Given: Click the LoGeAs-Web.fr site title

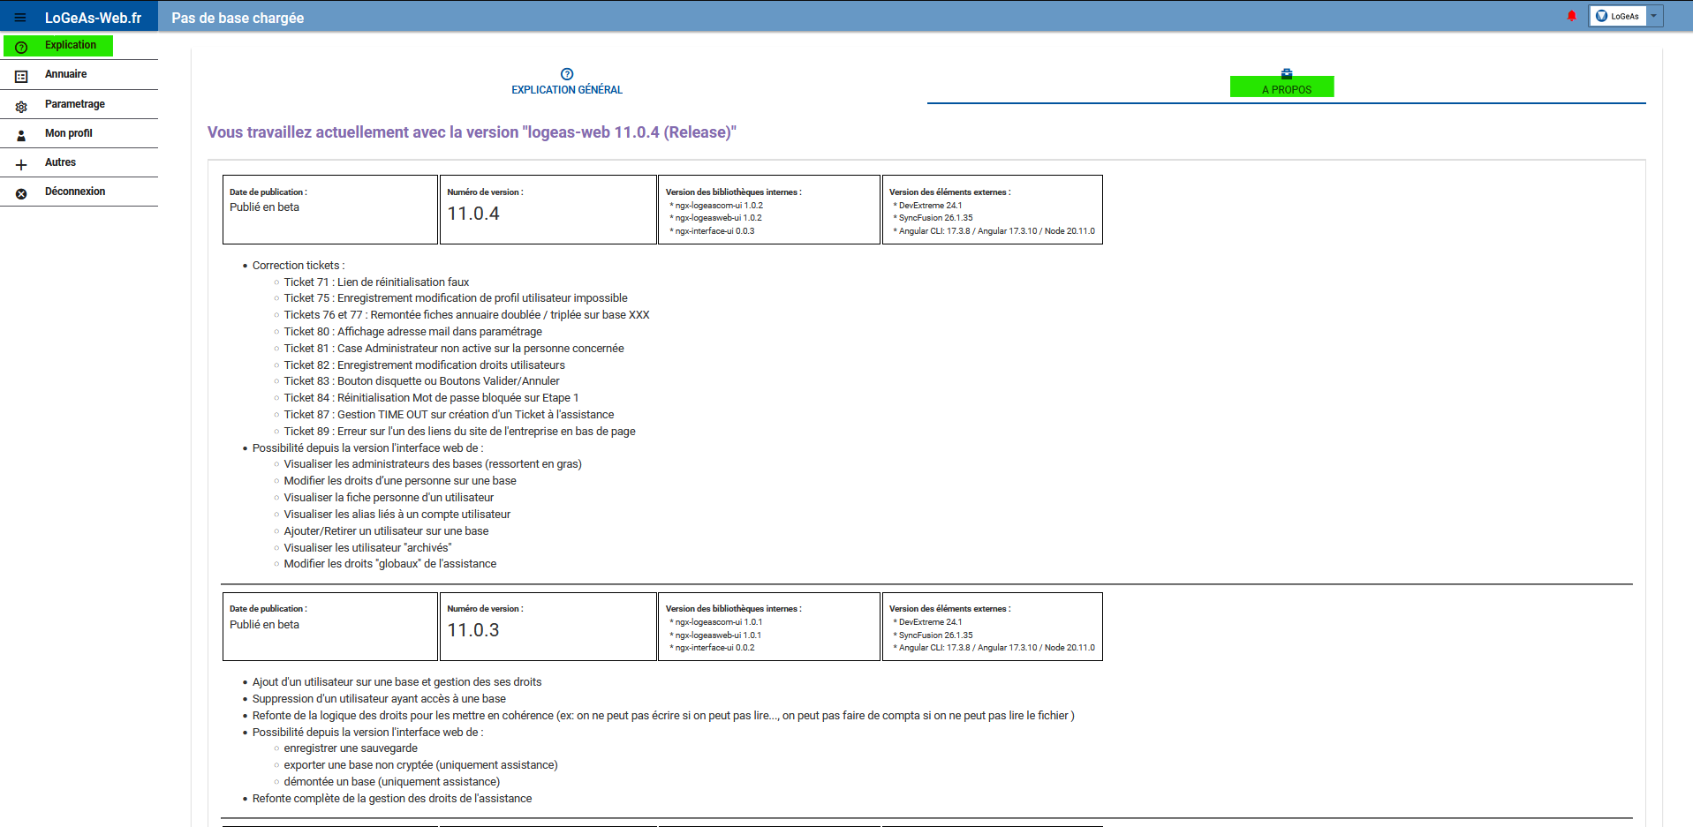Looking at the screenshot, I should (93, 18).
